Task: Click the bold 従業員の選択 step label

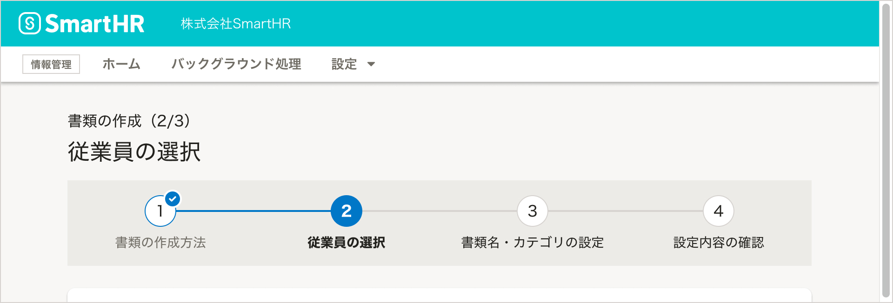Action: point(347,243)
